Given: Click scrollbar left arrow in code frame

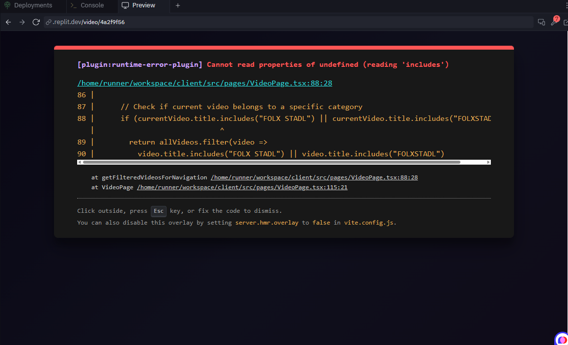Looking at the screenshot, I should tap(80, 162).
